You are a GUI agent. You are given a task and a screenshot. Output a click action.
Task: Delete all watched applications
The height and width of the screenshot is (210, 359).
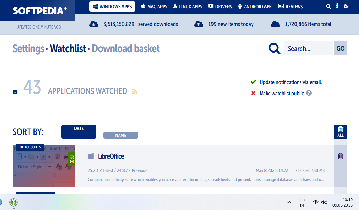click(341, 132)
